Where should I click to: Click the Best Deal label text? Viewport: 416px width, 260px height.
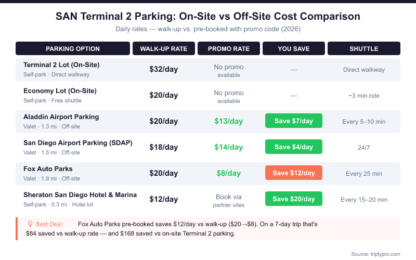[50, 224]
